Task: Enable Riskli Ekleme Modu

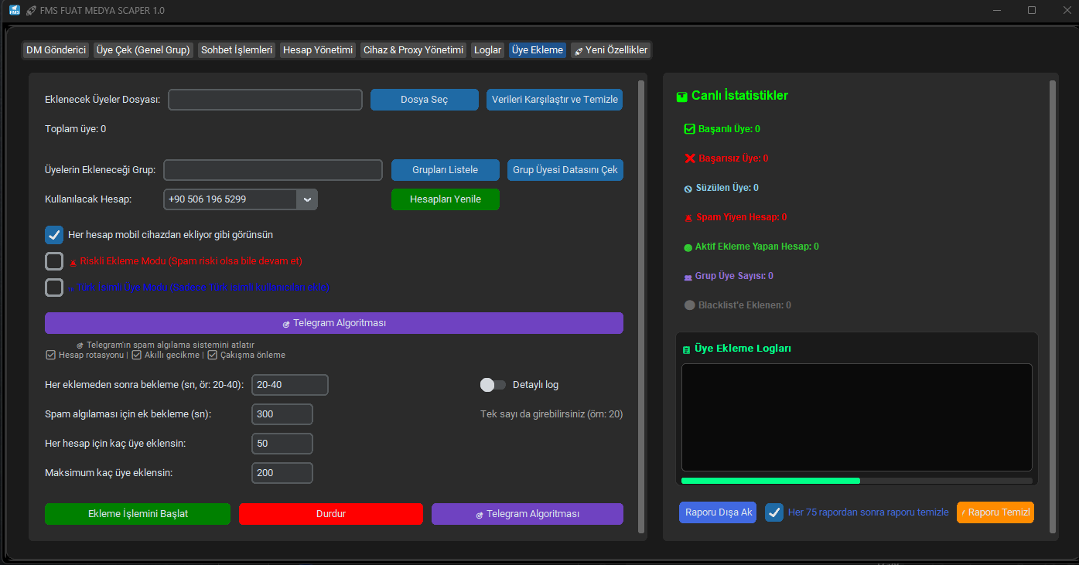Action: [53, 260]
